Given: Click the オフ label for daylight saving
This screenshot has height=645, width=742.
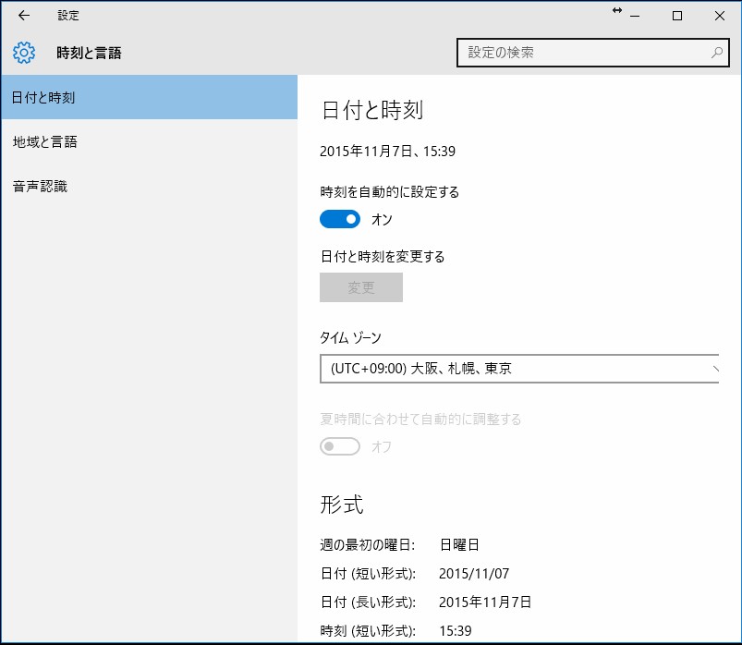Looking at the screenshot, I should [381, 446].
